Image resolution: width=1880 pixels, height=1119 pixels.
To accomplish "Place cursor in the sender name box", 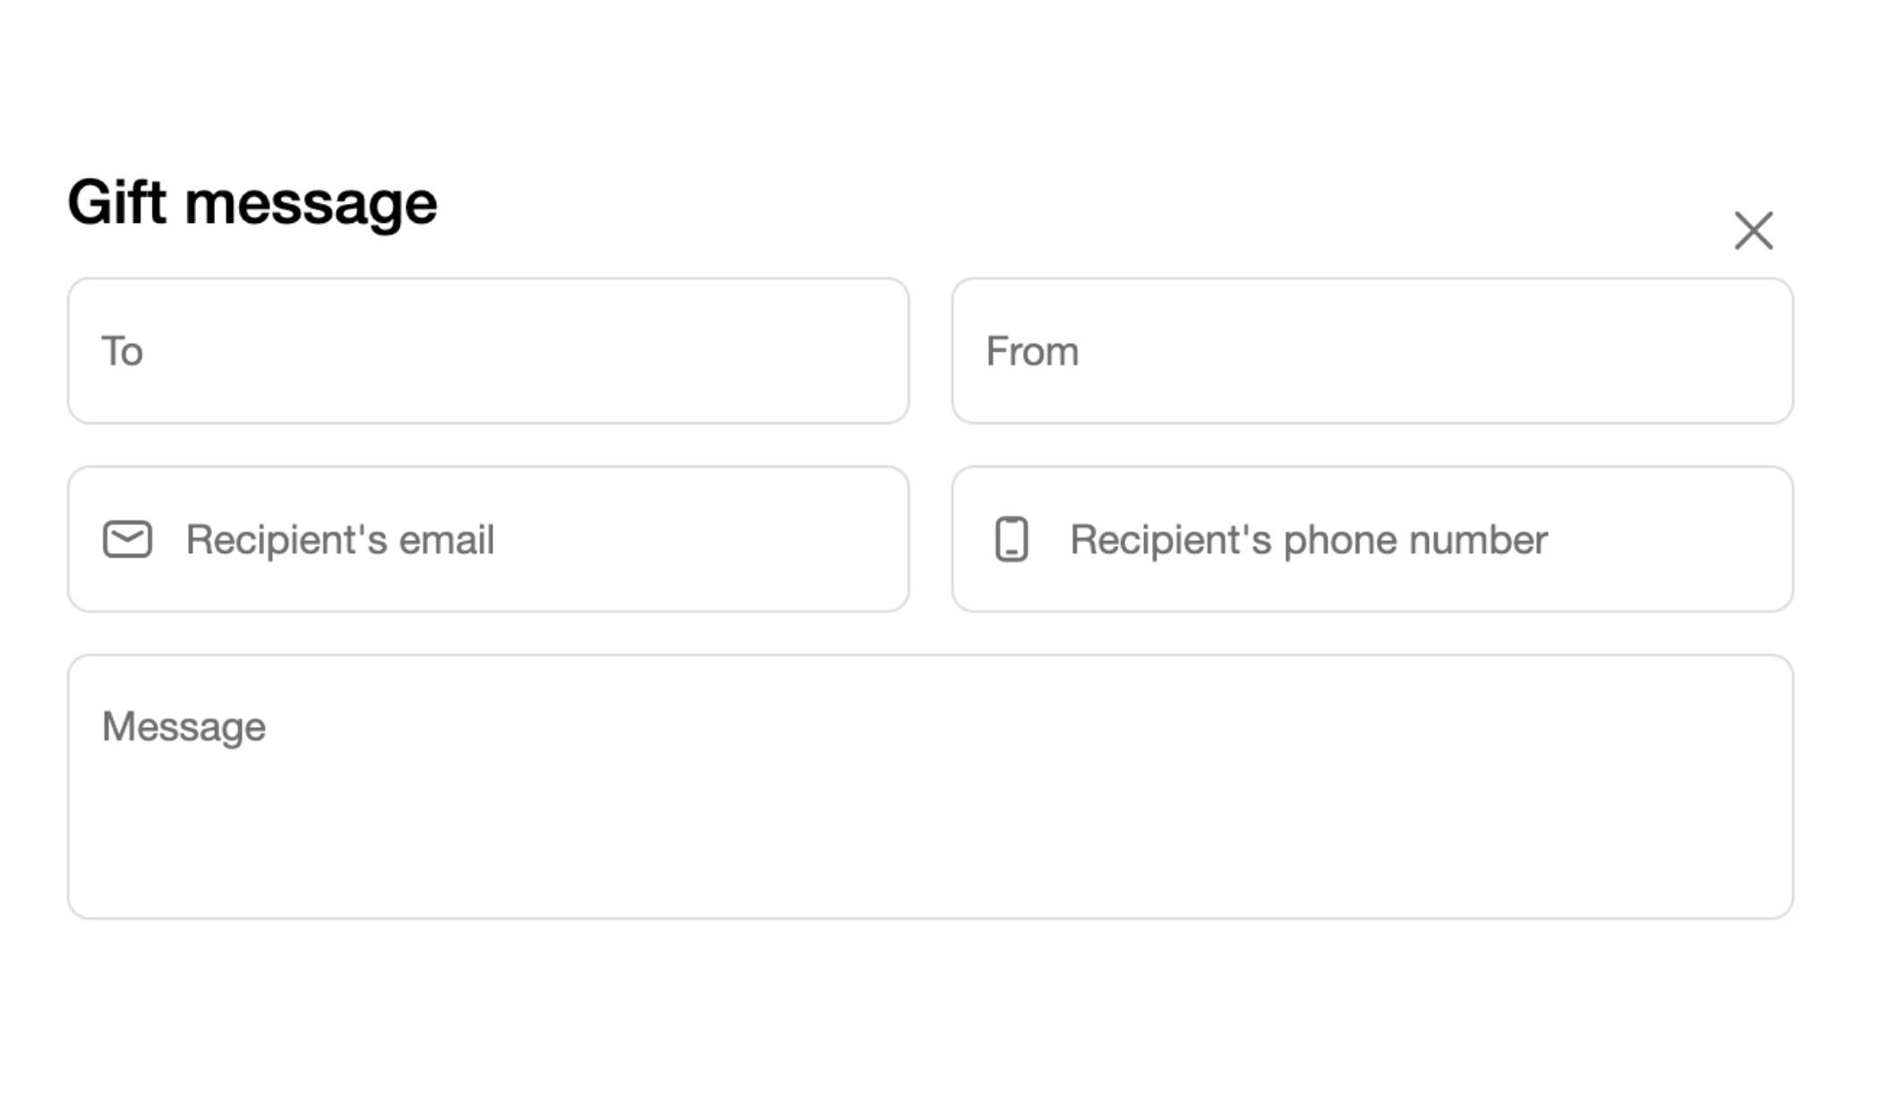I will [x=1372, y=351].
